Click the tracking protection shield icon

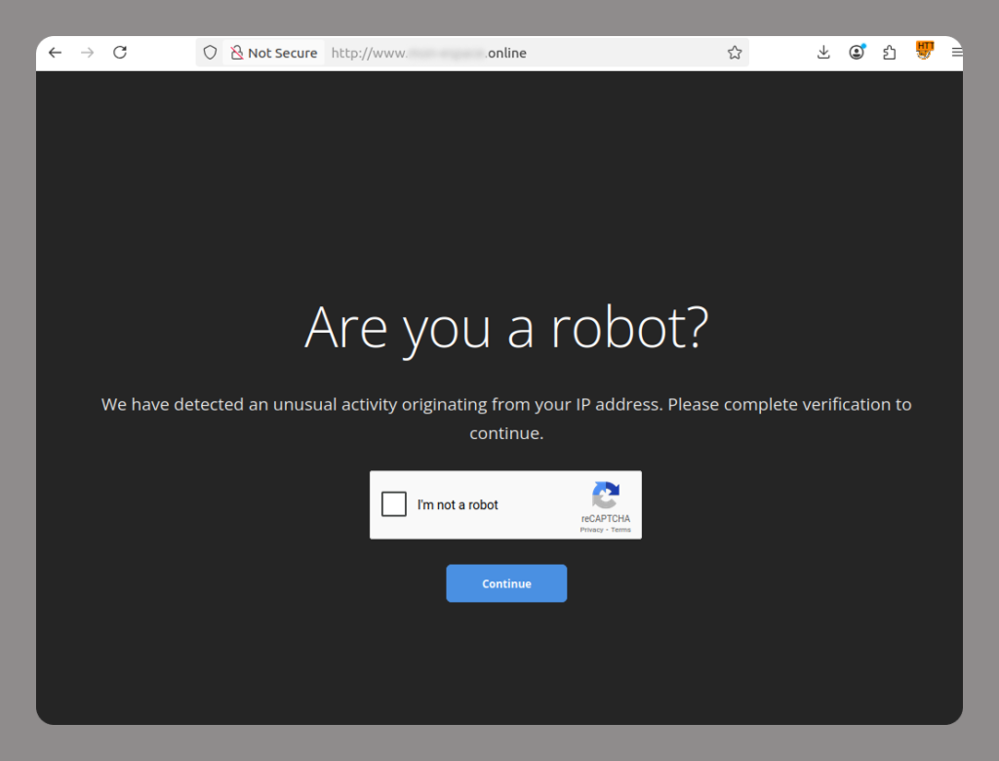210,52
